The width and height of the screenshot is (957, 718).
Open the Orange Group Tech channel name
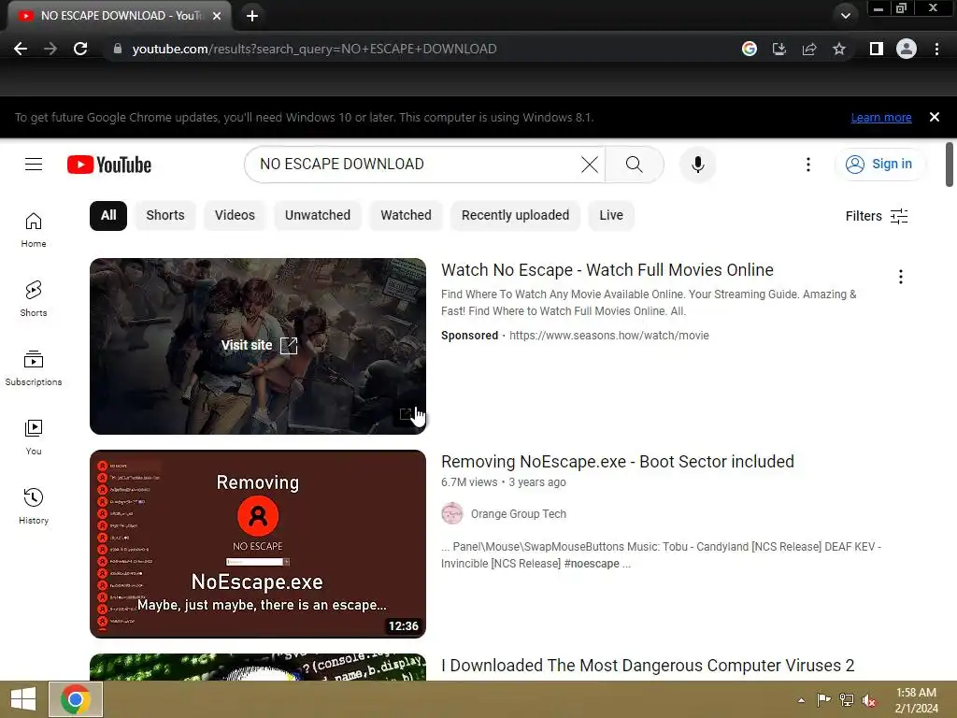pos(518,514)
